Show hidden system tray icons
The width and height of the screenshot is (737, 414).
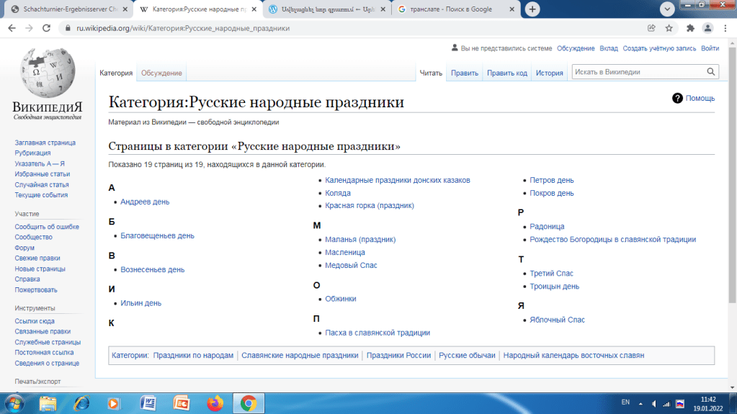click(641, 402)
